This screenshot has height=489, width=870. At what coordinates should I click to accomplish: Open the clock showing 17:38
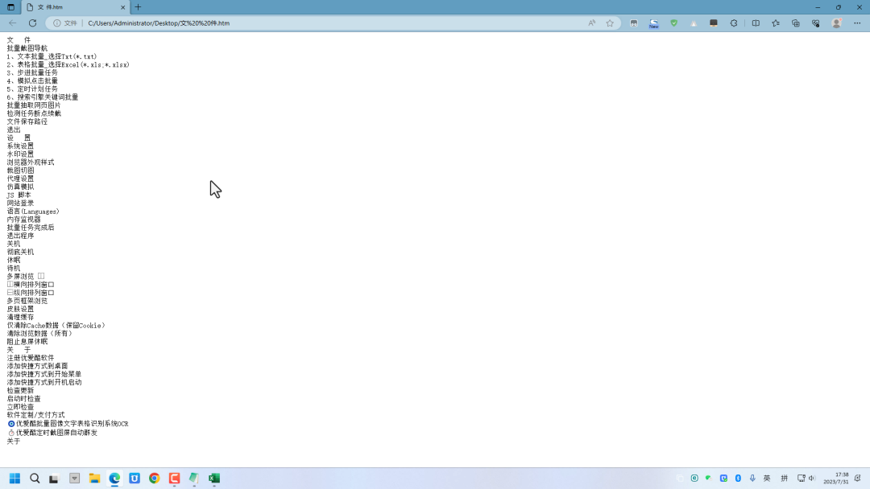pyautogui.click(x=836, y=479)
